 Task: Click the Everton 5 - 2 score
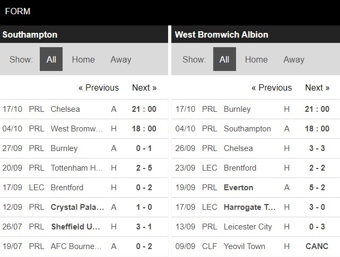click(317, 188)
